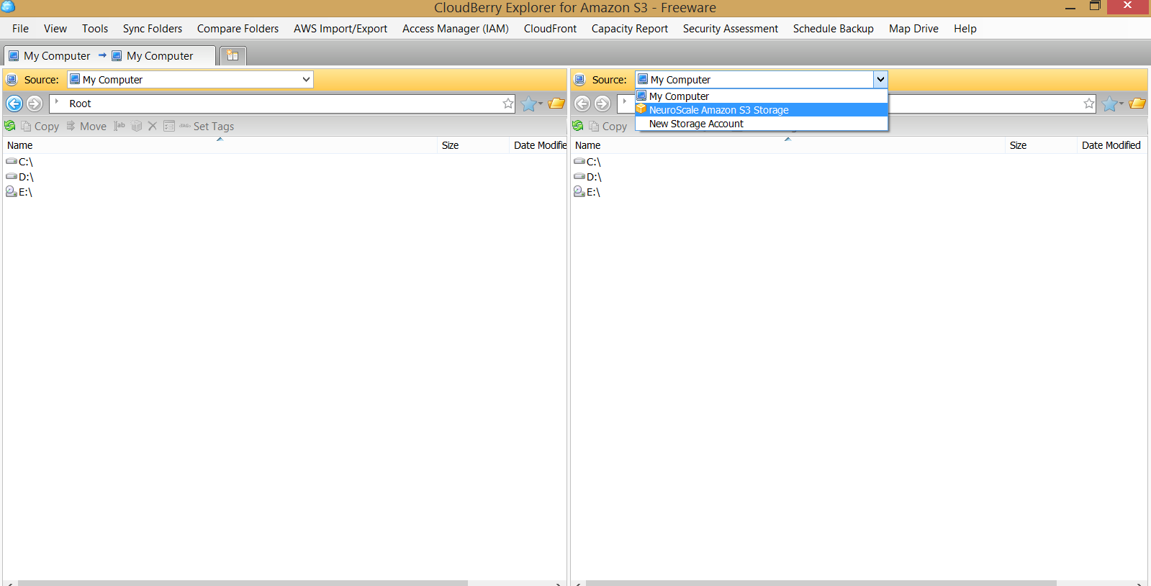Viewport: 1151px width, 586px height.
Task: Open the Access Manager (IAM) menu
Action: tap(456, 29)
